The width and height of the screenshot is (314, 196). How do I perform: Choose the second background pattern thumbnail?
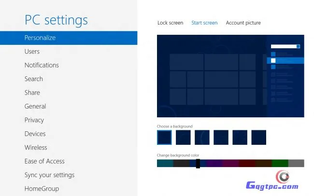(x=183, y=138)
